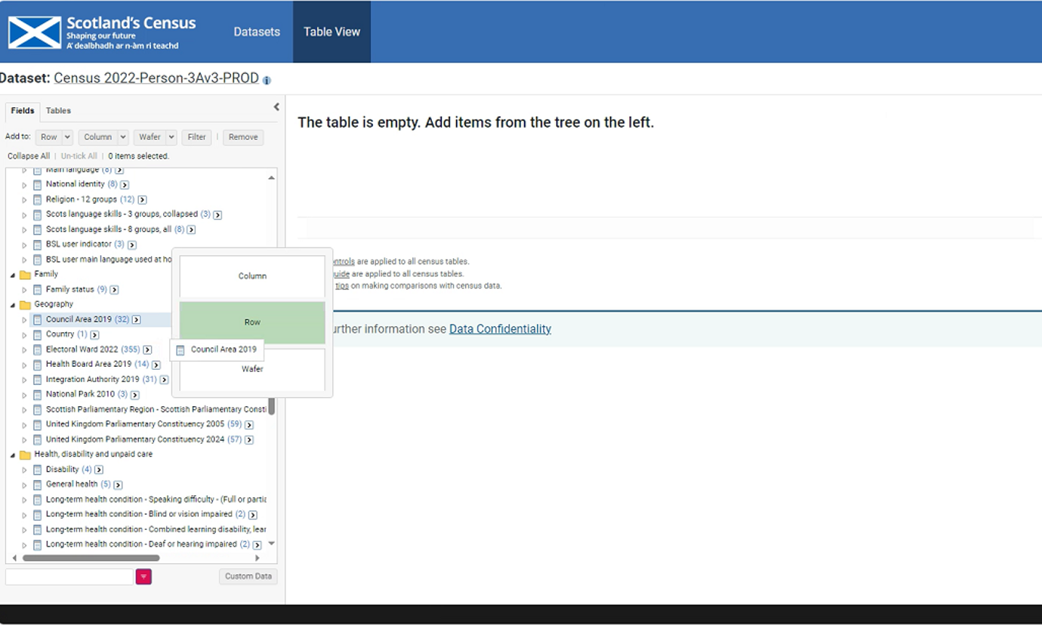Screen dimensions: 1042x625
Task: Collapse the left panel with arrow icon
Action: (x=276, y=107)
